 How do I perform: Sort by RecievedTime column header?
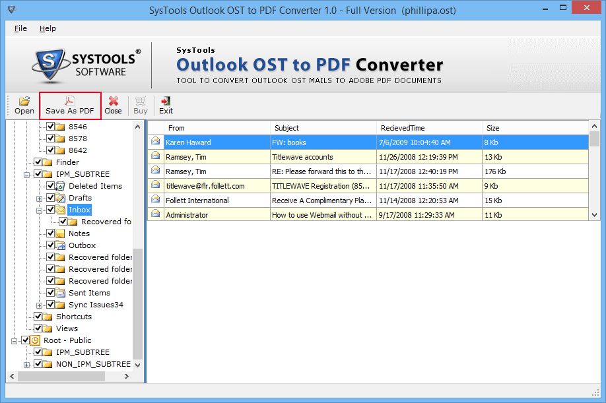[429, 128]
